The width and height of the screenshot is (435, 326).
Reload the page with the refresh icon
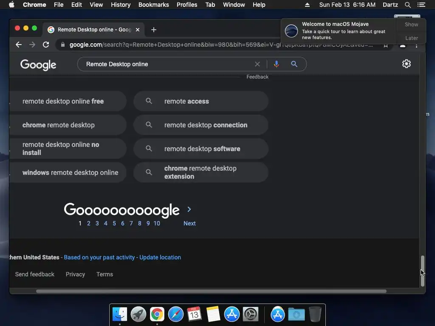pyautogui.click(x=46, y=45)
